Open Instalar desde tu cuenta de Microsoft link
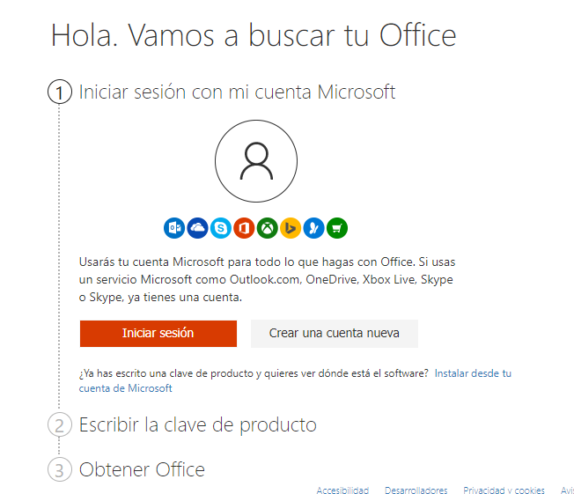The image size is (574, 494). 295,380
